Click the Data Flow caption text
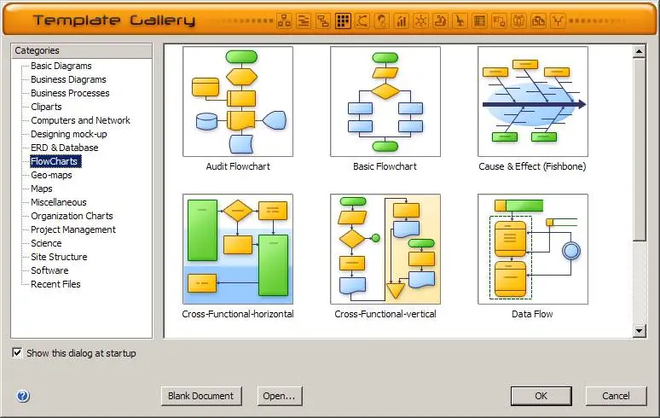Image resolution: width=660 pixels, height=418 pixels. click(532, 314)
